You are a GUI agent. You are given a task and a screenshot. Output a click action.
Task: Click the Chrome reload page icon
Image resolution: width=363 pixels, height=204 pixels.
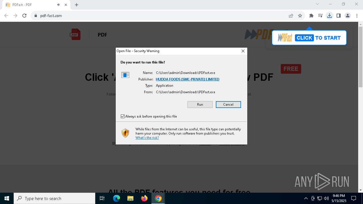pos(24,16)
